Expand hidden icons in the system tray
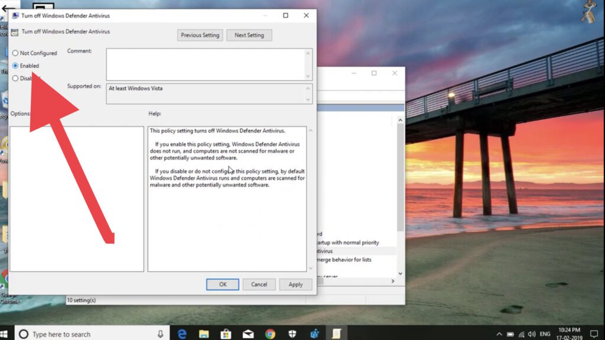 click(499, 332)
